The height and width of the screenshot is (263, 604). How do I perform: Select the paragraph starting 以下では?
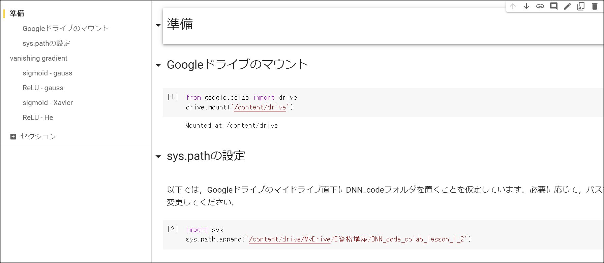tap(385, 196)
